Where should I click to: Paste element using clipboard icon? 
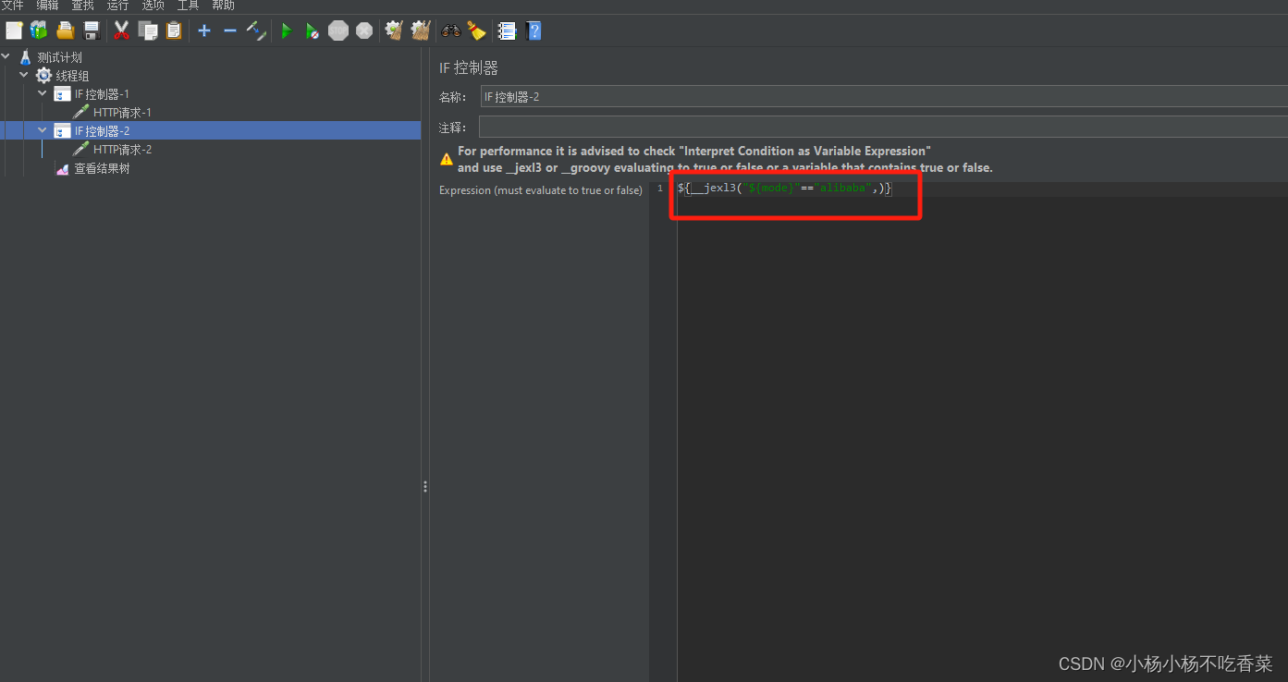click(174, 30)
